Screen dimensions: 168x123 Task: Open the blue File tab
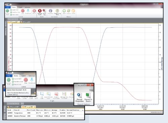pyautogui.click(x=8, y=7)
